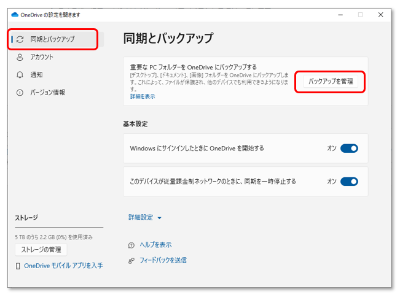
Task: Show the バージョン情報 page
Action: click(x=48, y=93)
